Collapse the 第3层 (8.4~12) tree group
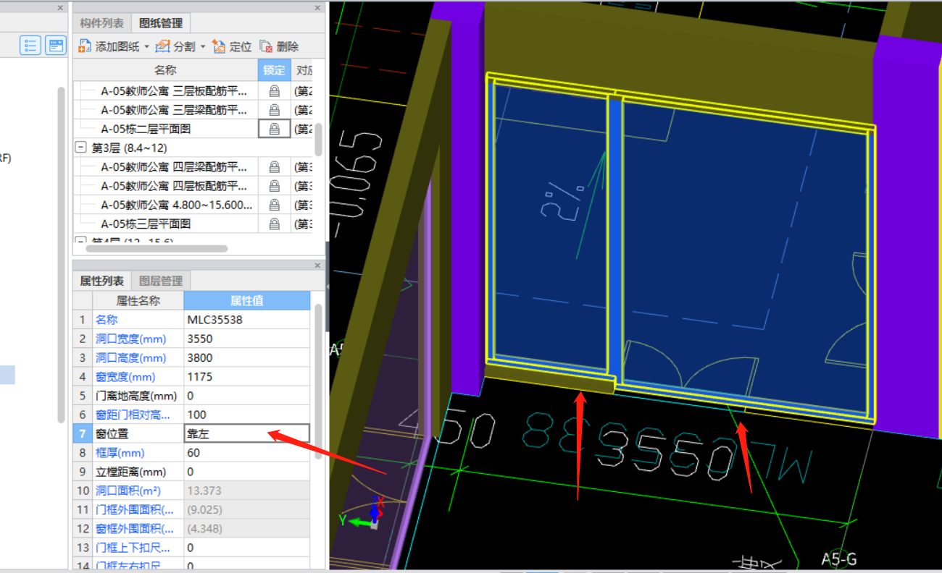Image resolution: width=942 pixels, height=573 pixels. [81, 148]
